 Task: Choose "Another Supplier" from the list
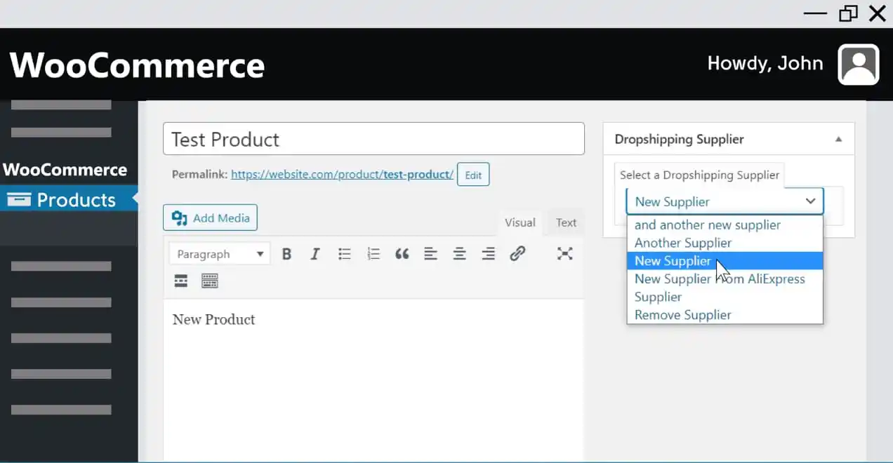coord(682,243)
